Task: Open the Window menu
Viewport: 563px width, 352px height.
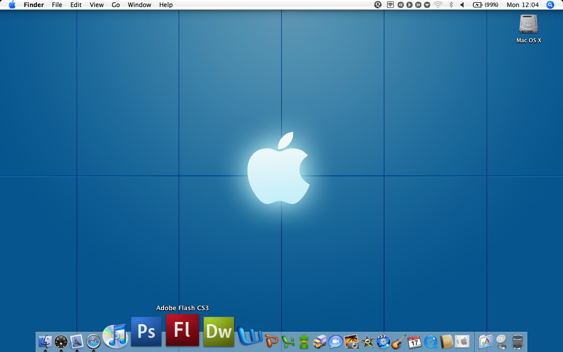Action: tap(139, 5)
